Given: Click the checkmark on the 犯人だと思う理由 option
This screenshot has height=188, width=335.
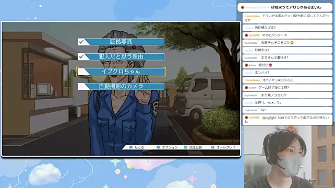Looking at the screenshot, I should point(81,57).
